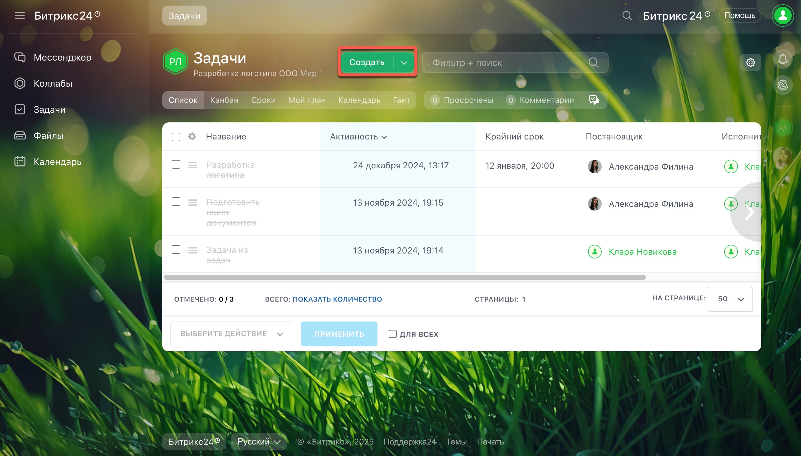Open the Русский language selector in footer
The height and width of the screenshot is (456, 801).
point(259,442)
